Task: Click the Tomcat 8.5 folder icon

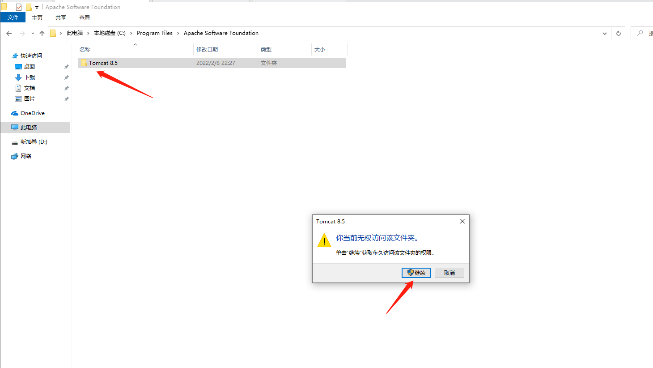Action: 84,63
